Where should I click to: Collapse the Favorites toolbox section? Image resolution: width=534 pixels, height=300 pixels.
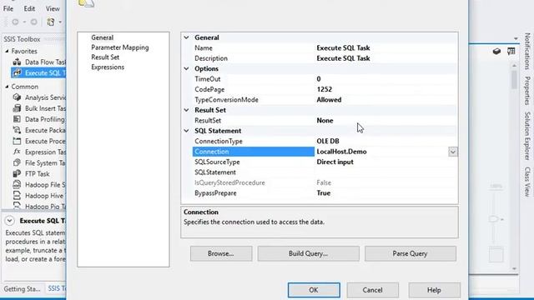point(7,51)
